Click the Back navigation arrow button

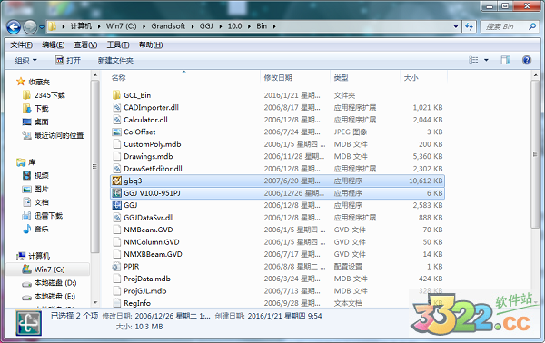14,26
